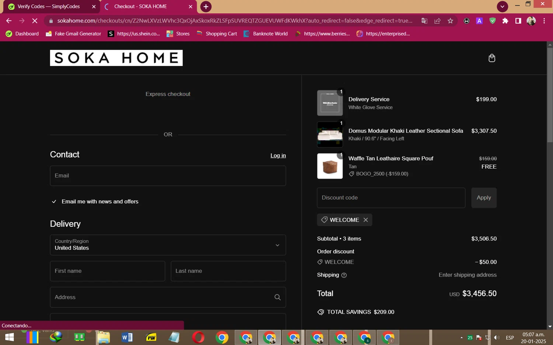553x345 pixels.
Task: Open the Chrome three-dot menu
Action: point(544,21)
